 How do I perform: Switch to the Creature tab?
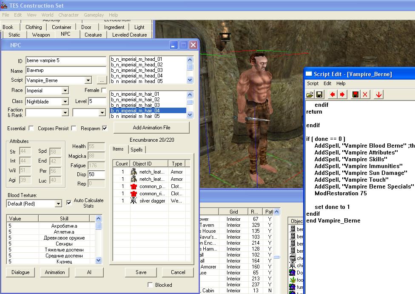(93, 35)
